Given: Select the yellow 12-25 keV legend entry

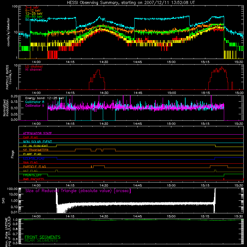Looking at the screenshot, I should point(34,14).
